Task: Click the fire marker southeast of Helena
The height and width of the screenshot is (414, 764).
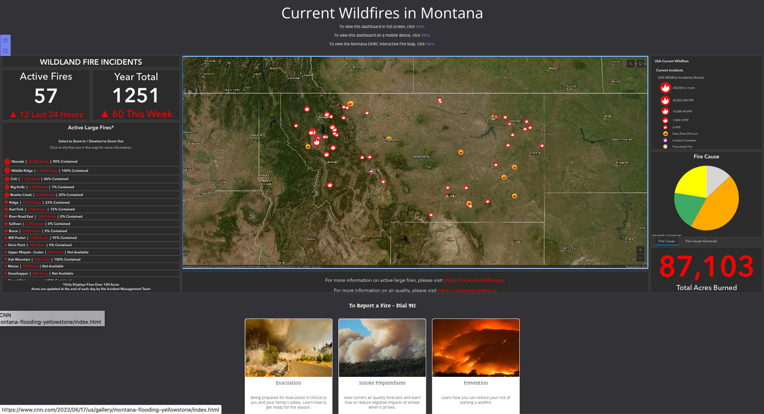Action: pos(383,181)
